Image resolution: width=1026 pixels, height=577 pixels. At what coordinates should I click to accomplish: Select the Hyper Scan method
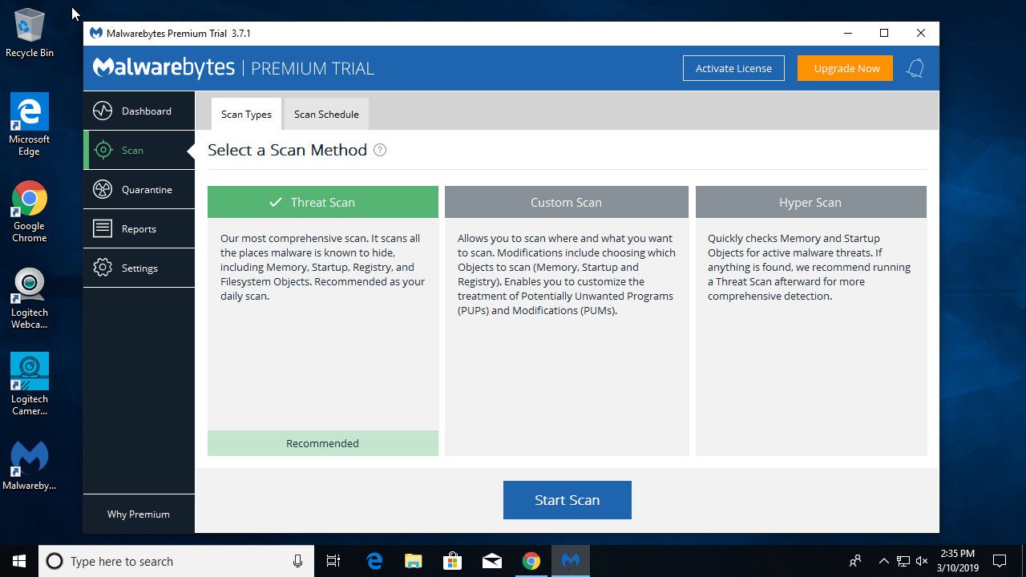[x=810, y=202]
